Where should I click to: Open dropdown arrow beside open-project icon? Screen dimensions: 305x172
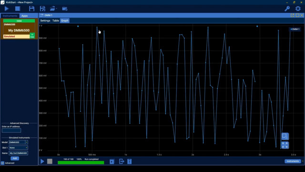click(57, 9)
